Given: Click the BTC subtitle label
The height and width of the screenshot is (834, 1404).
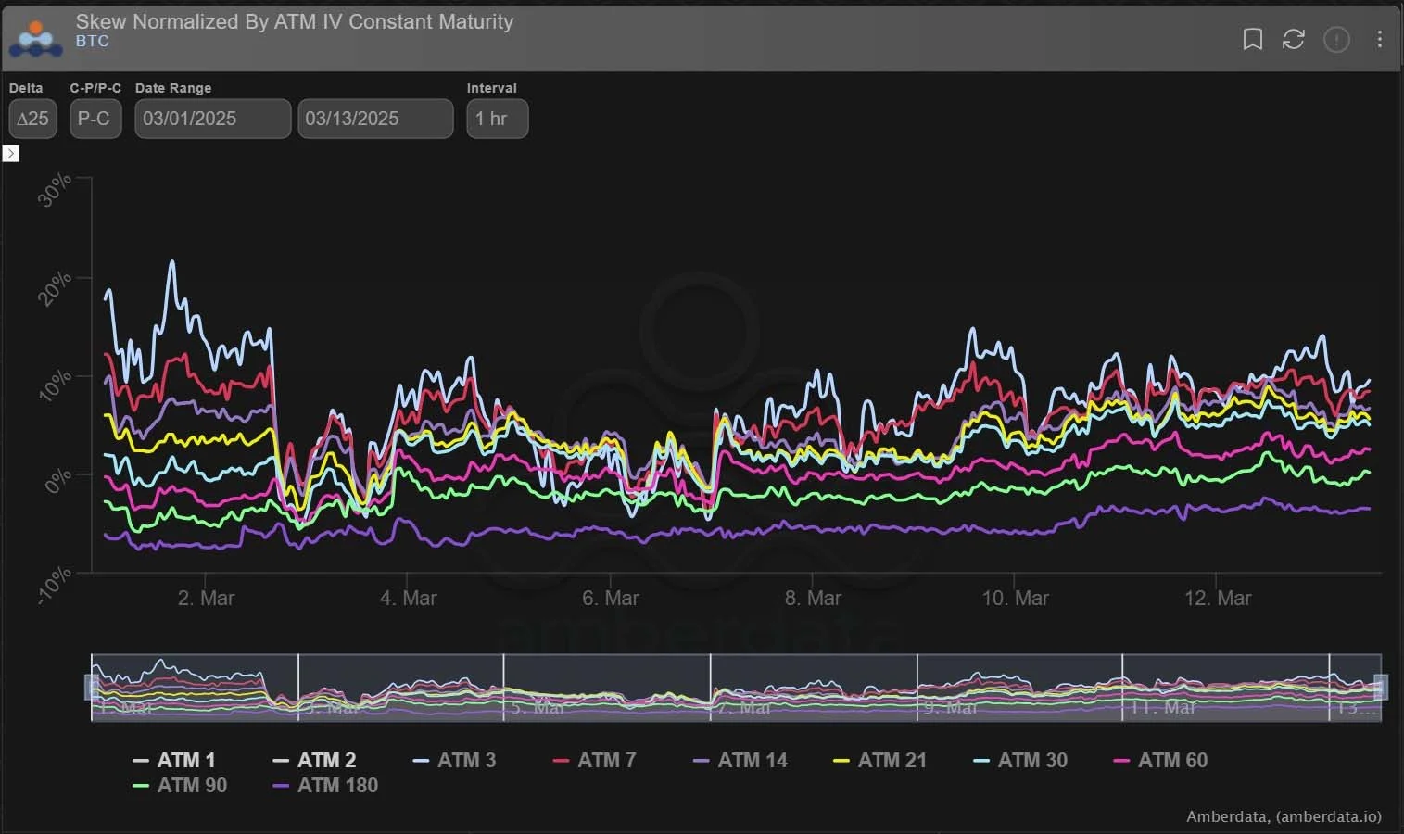Looking at the screenshot, I should 93,42.
